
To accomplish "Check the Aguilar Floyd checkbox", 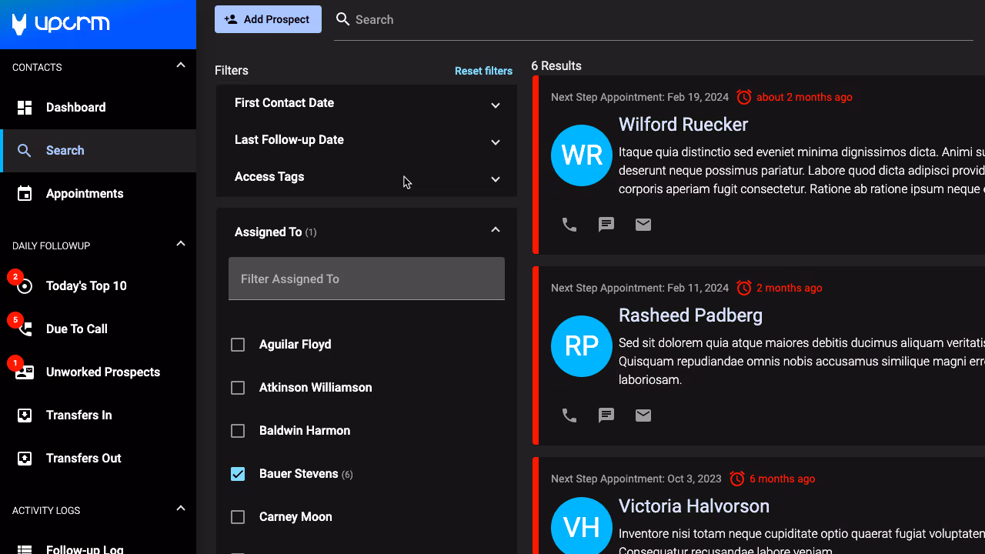I will tap(238, 345).
